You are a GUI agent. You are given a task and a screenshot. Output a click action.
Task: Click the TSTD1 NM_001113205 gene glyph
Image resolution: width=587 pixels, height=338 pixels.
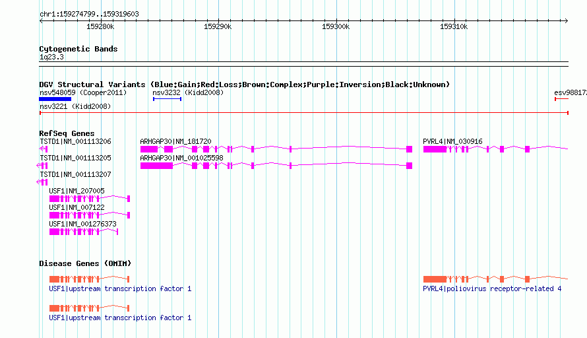click(x=42, y=166)
